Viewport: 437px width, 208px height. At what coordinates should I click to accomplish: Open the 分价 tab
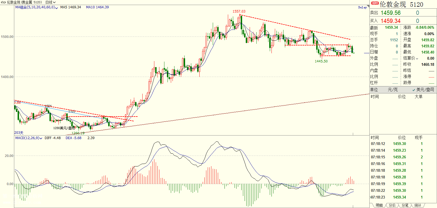click(392, 205)
